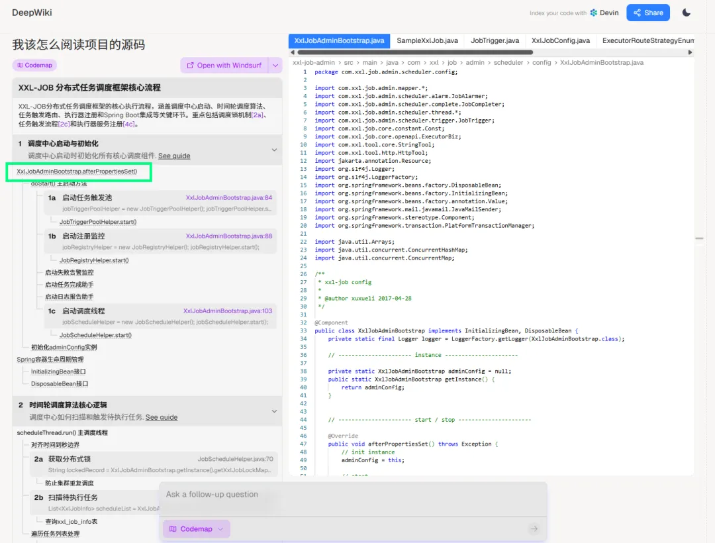Viewport: 715px width, 543px height.
Task: Open XxlJobAdminBootstrap.java:103 reference link
Action: (x=228, y=311)
